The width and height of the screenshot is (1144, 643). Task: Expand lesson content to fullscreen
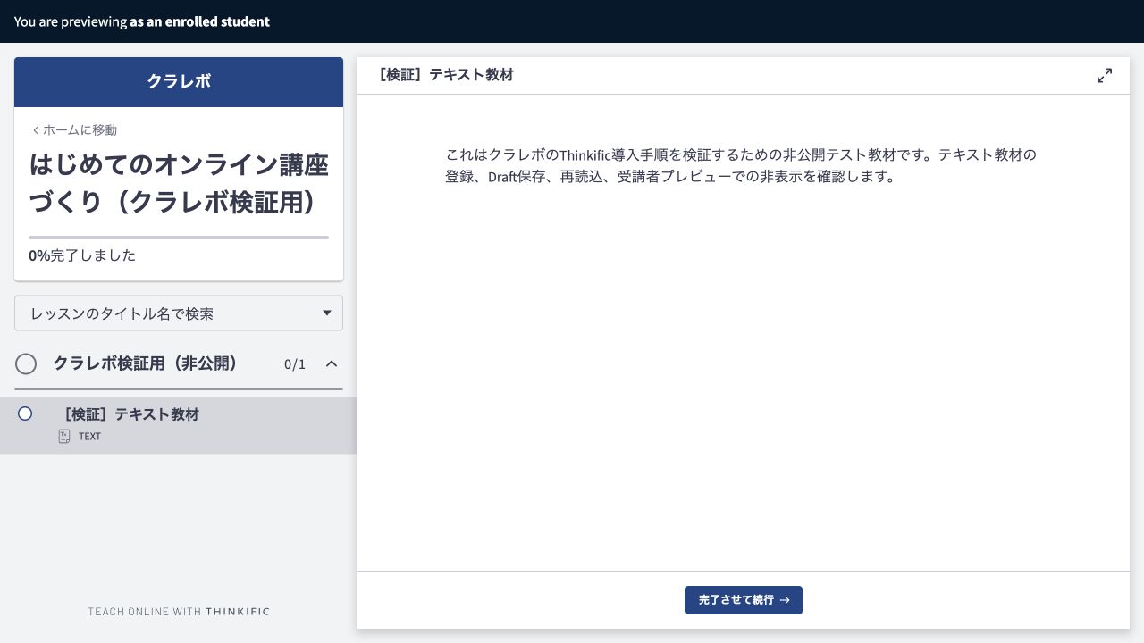(1105, 76)
